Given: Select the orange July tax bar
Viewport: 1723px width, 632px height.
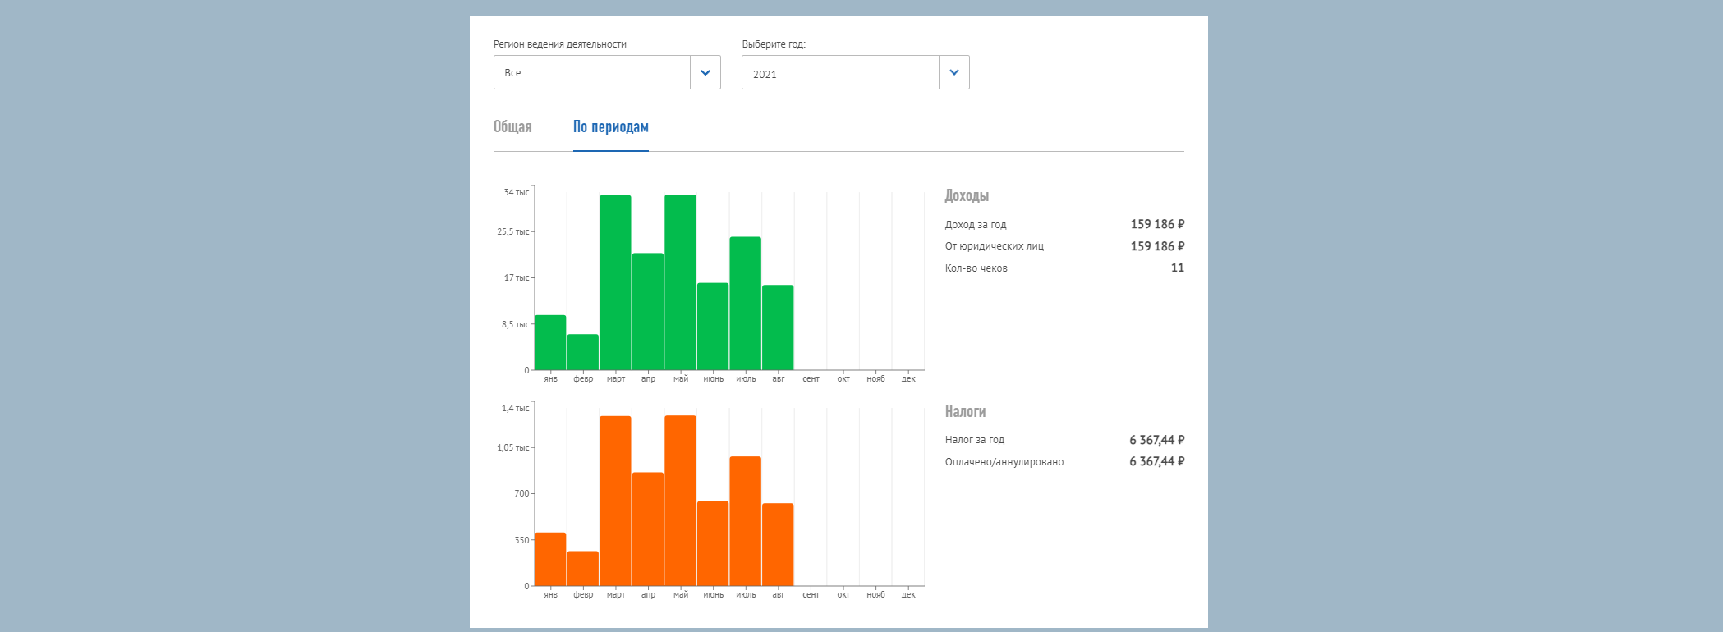Looking at the screenshot, I should (745, 521).
